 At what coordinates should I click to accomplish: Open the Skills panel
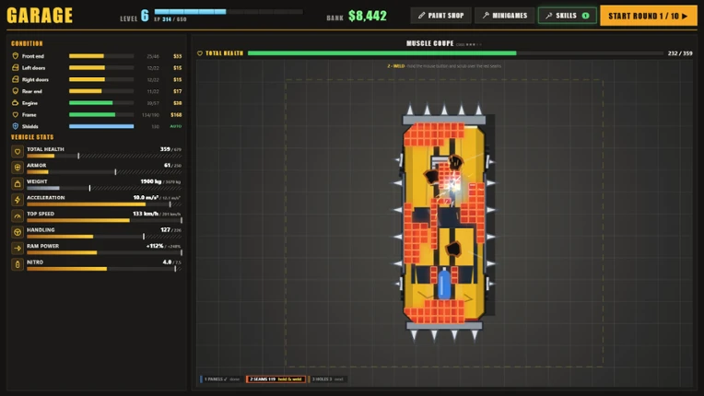567,16
